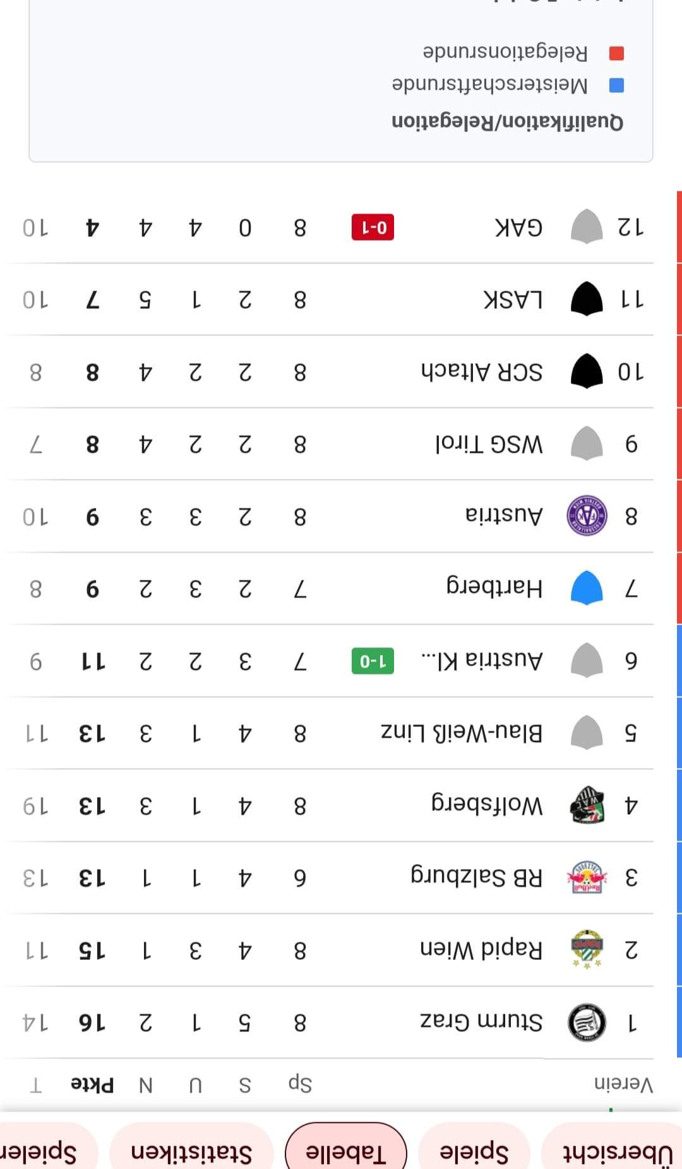Click the red Relegationsrunde legend swatch

pos(616,53)
